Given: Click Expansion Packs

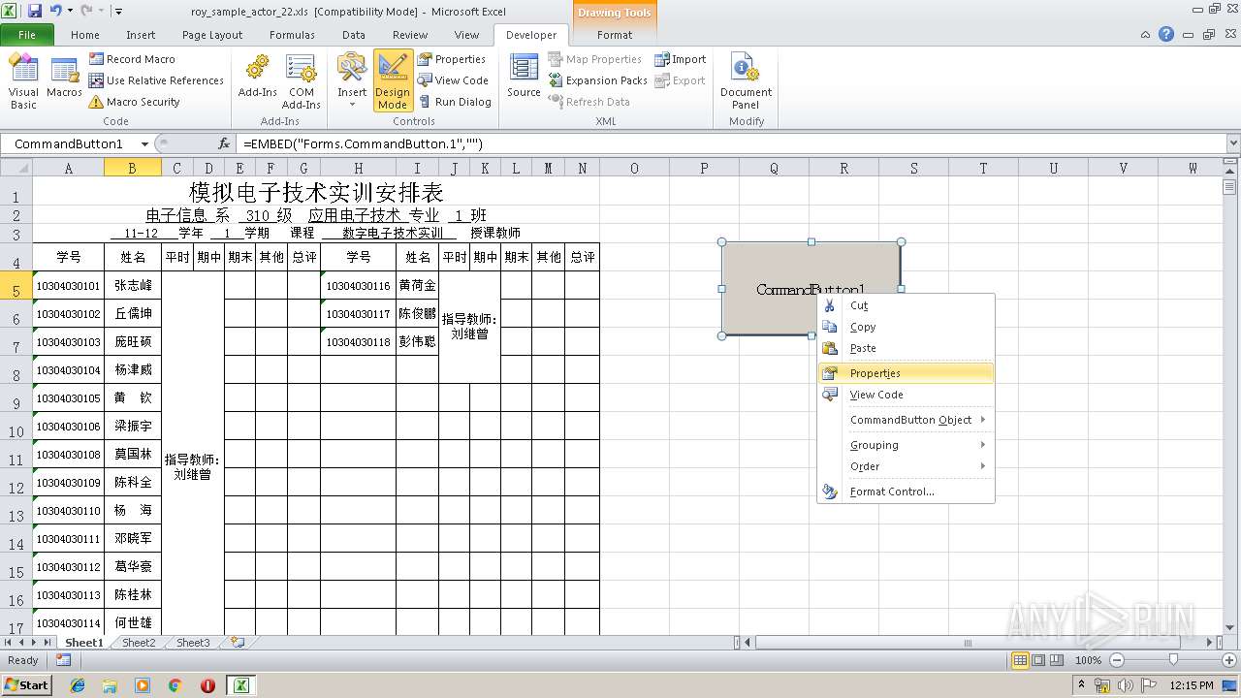Looking at the screenshot, I should (x=598, y=80).
